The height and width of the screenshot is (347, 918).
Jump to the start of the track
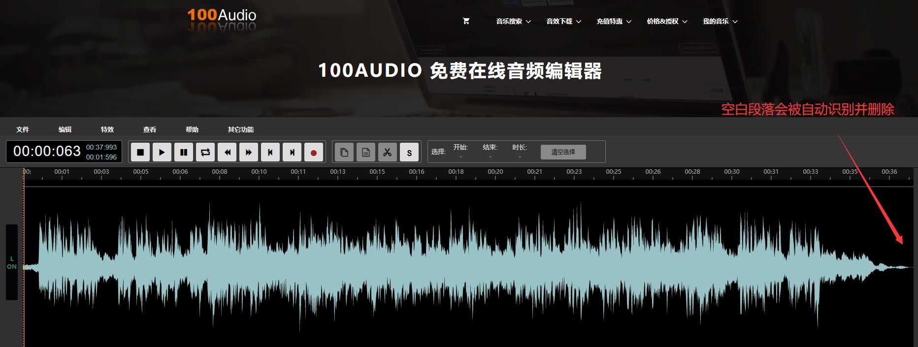[270, 152]
